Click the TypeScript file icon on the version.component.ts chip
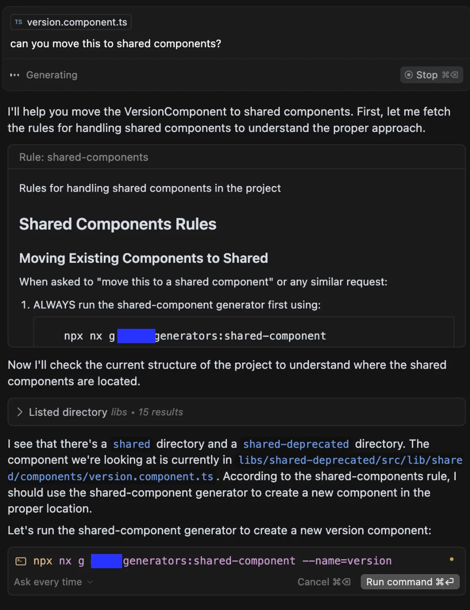The width and height of the screenshot is (470, 610). [x=18, y=22]
